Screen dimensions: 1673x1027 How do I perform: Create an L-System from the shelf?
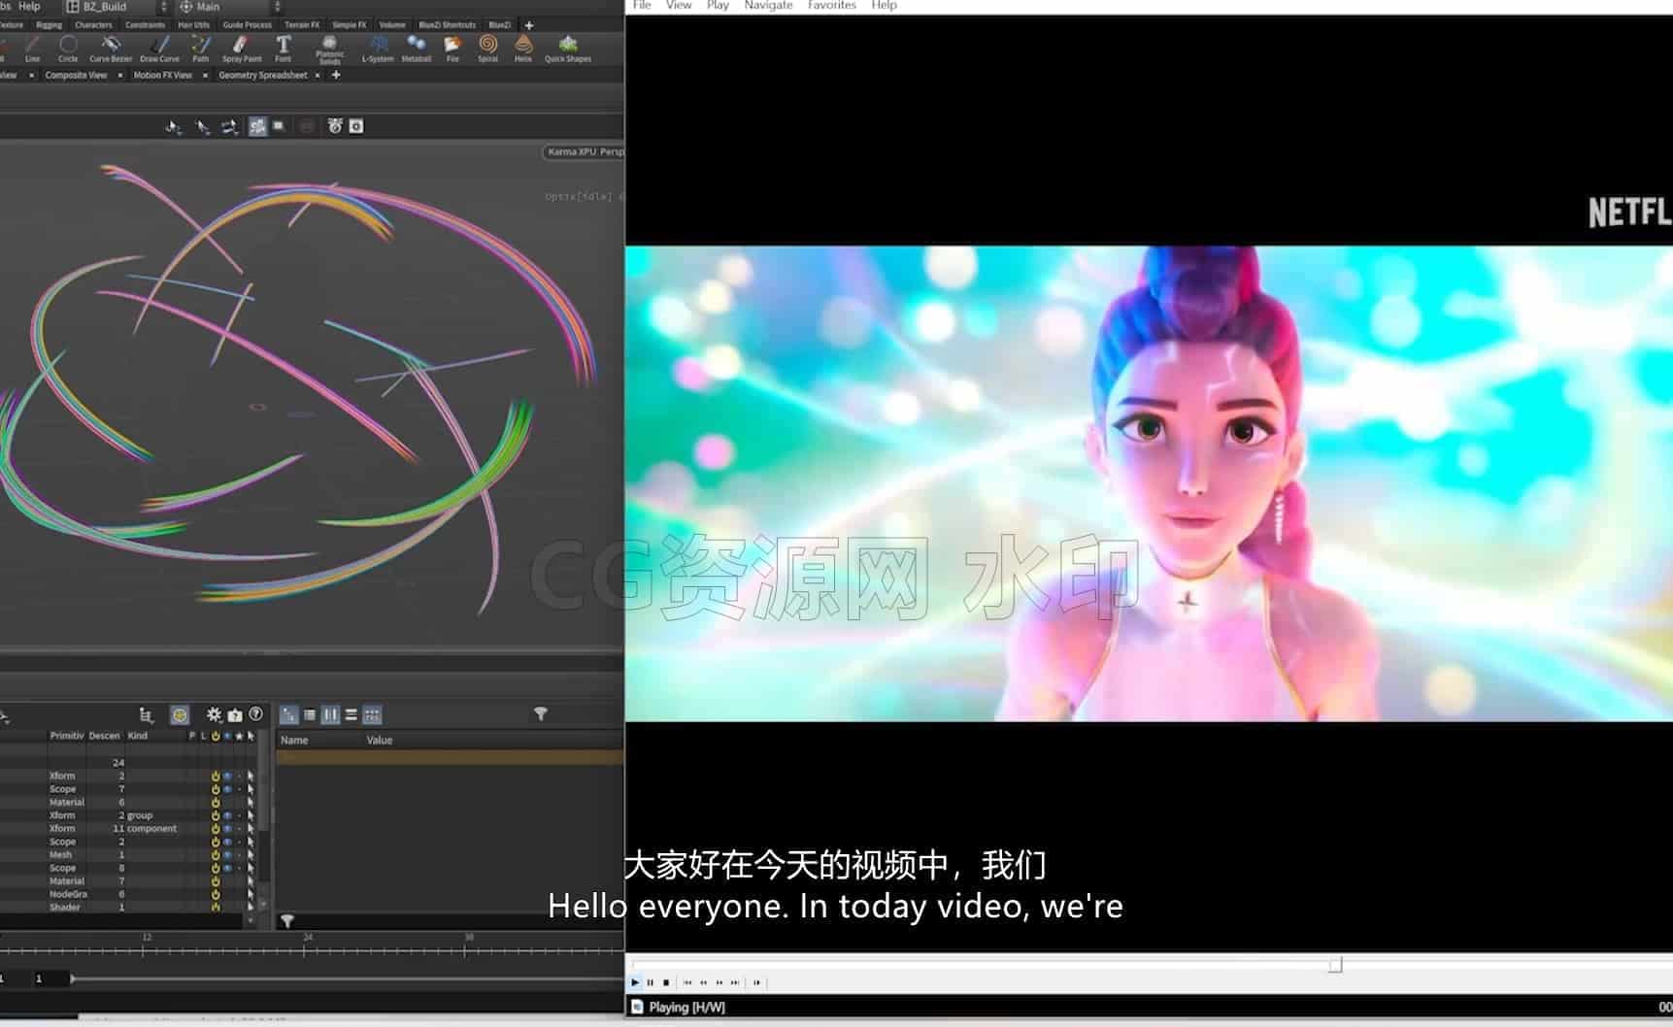coord(378,48)
